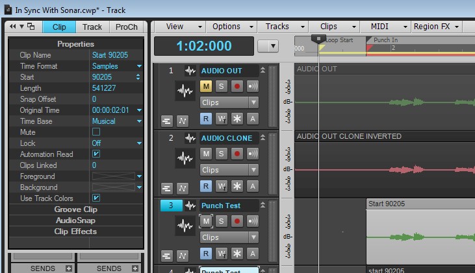Enable automation Read on AUDIO OUT track
The height and width of the screenshot is (273, 475).
(x=206, y=119)
